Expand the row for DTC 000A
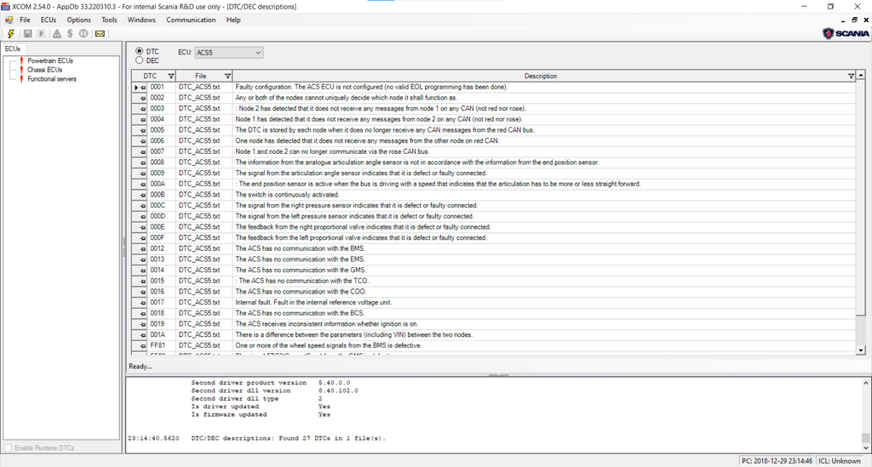 click(143, 185)
